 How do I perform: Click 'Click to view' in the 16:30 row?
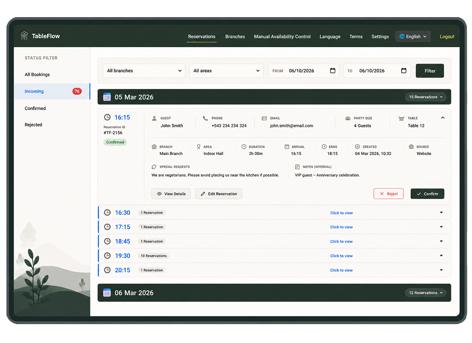point(342,213)
